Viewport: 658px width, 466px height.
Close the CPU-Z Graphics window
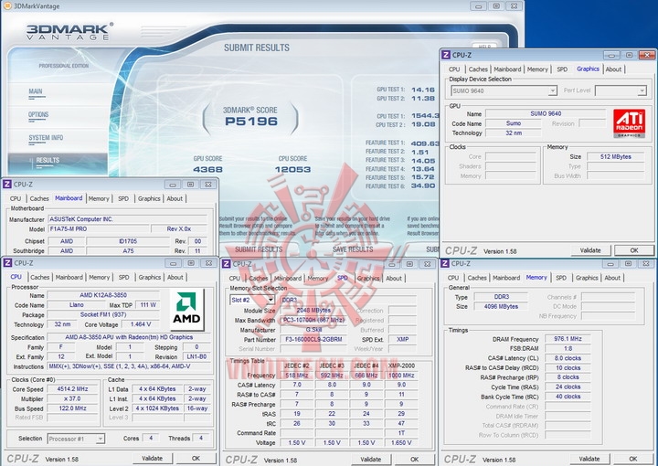[x=647, y=55]
